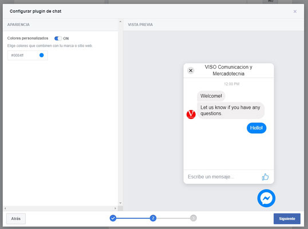Image resolution: width=308 pixels, height=229 pixels.
Task: Select step 3 in progress indicator
Action: 194,218
